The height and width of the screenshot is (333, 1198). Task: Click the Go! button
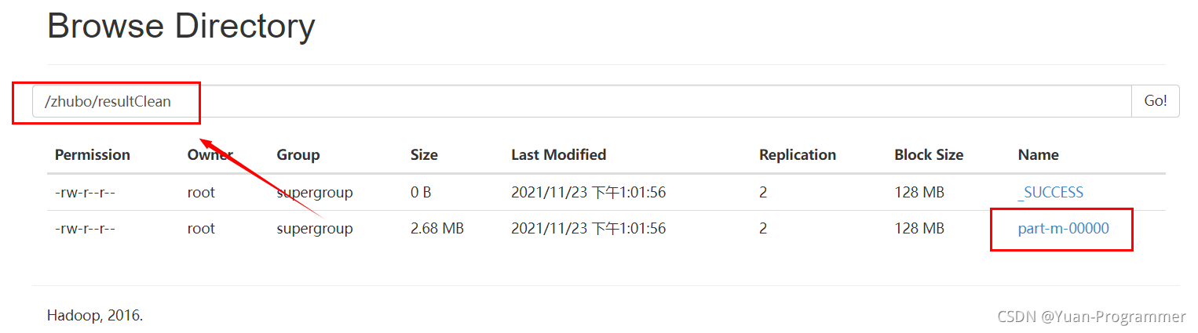click(1156, 101)
